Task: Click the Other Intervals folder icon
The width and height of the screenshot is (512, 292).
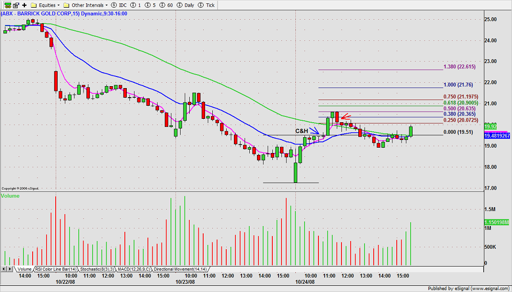Action: [66, 5]
